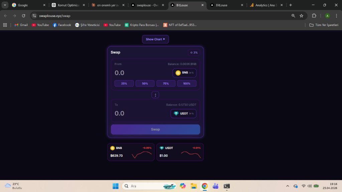Viewport: 342px width, 192px height.
Task: Open Teams from the taskbar
Action: (x=215, y=186)
